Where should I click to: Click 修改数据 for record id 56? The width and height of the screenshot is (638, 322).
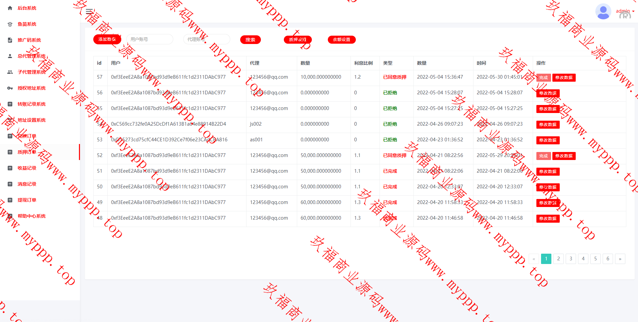(548, 93)
